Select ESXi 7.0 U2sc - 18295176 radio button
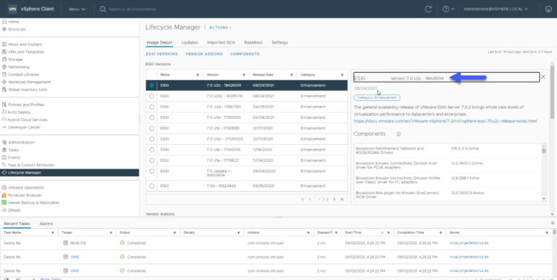 (152, 96)
